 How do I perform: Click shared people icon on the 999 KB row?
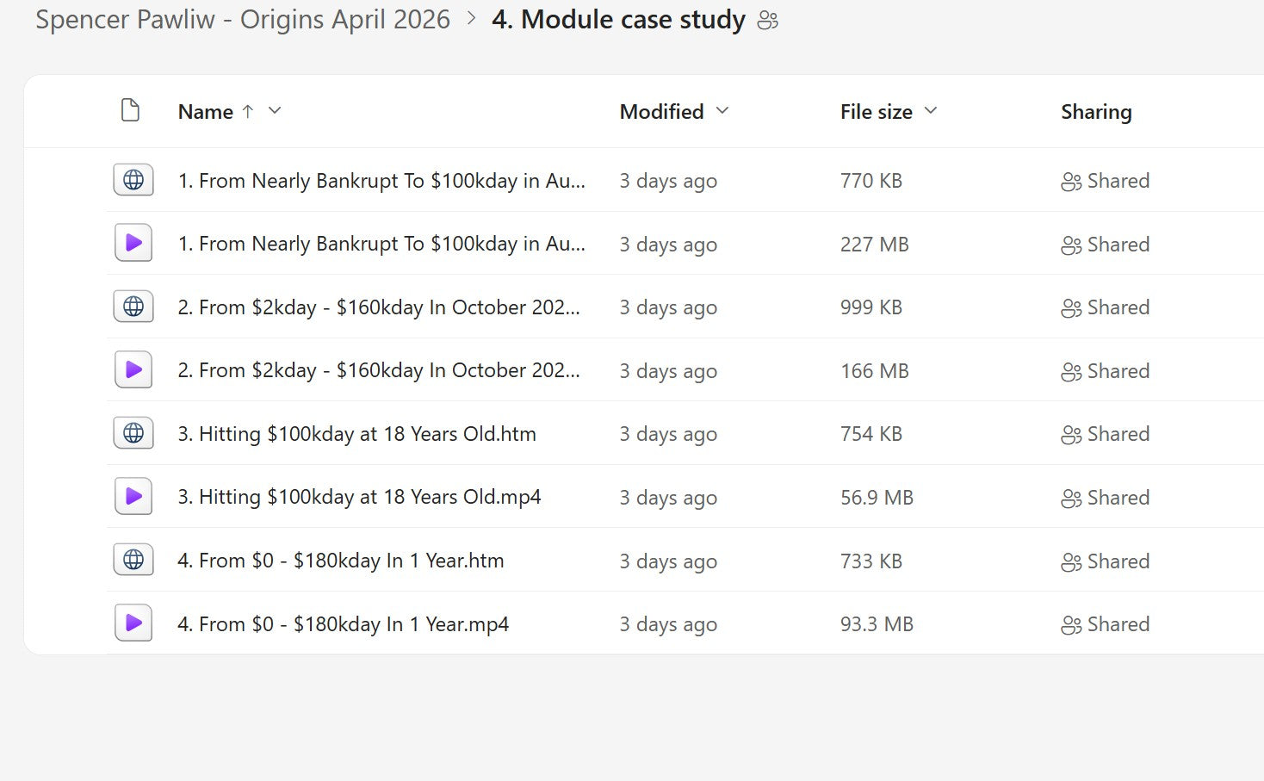1071,308
